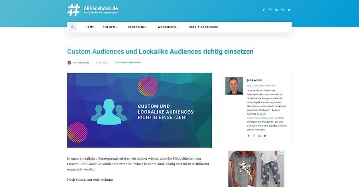
Task: Click the small author avatar beside byline
Action: pyautogui.click(x=69, y=63)
